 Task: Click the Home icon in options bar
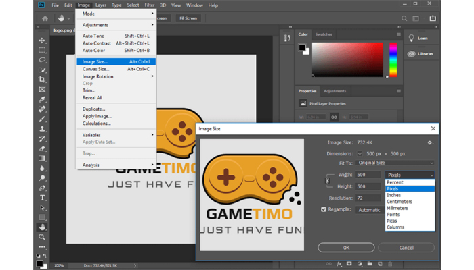[x=45, y=18]
